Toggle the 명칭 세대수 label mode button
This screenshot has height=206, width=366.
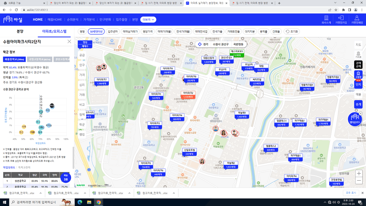coord(85,44)
